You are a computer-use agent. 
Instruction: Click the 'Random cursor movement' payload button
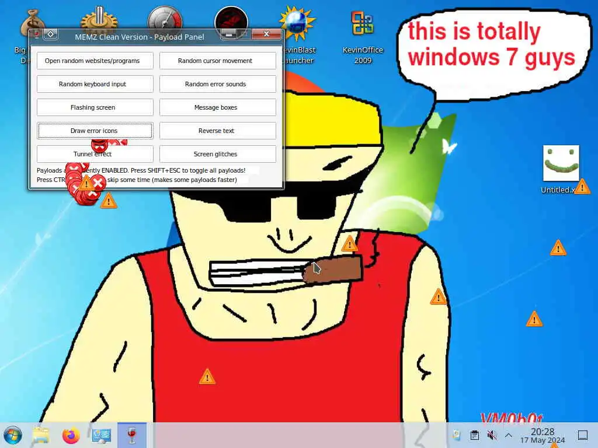[217, 61]
